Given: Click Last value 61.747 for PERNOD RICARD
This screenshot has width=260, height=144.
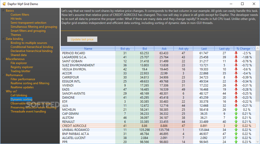Looking at the screenshot, I should pyautogui.click(x=204, y=53).
